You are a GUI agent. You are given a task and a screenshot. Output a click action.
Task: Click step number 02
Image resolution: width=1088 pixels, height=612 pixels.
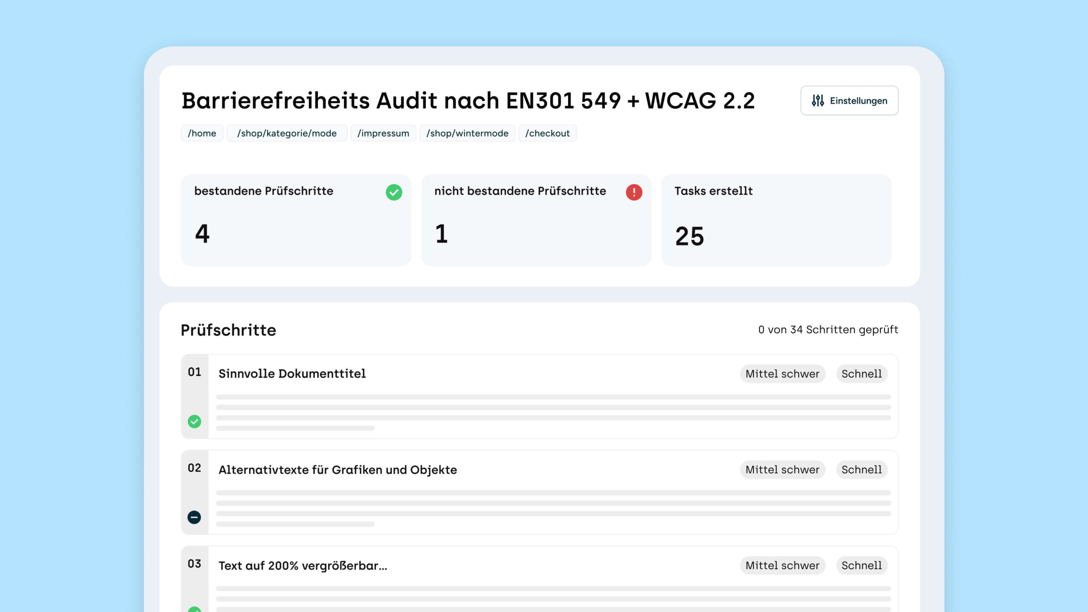(x=195, y=468)
